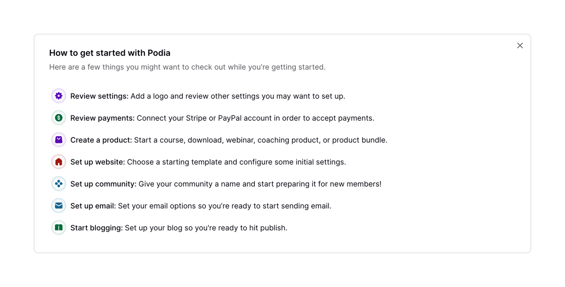Screen dimensions: 565x287
Task: Dismiss the getting started dialog
Action: pos(520,45)
